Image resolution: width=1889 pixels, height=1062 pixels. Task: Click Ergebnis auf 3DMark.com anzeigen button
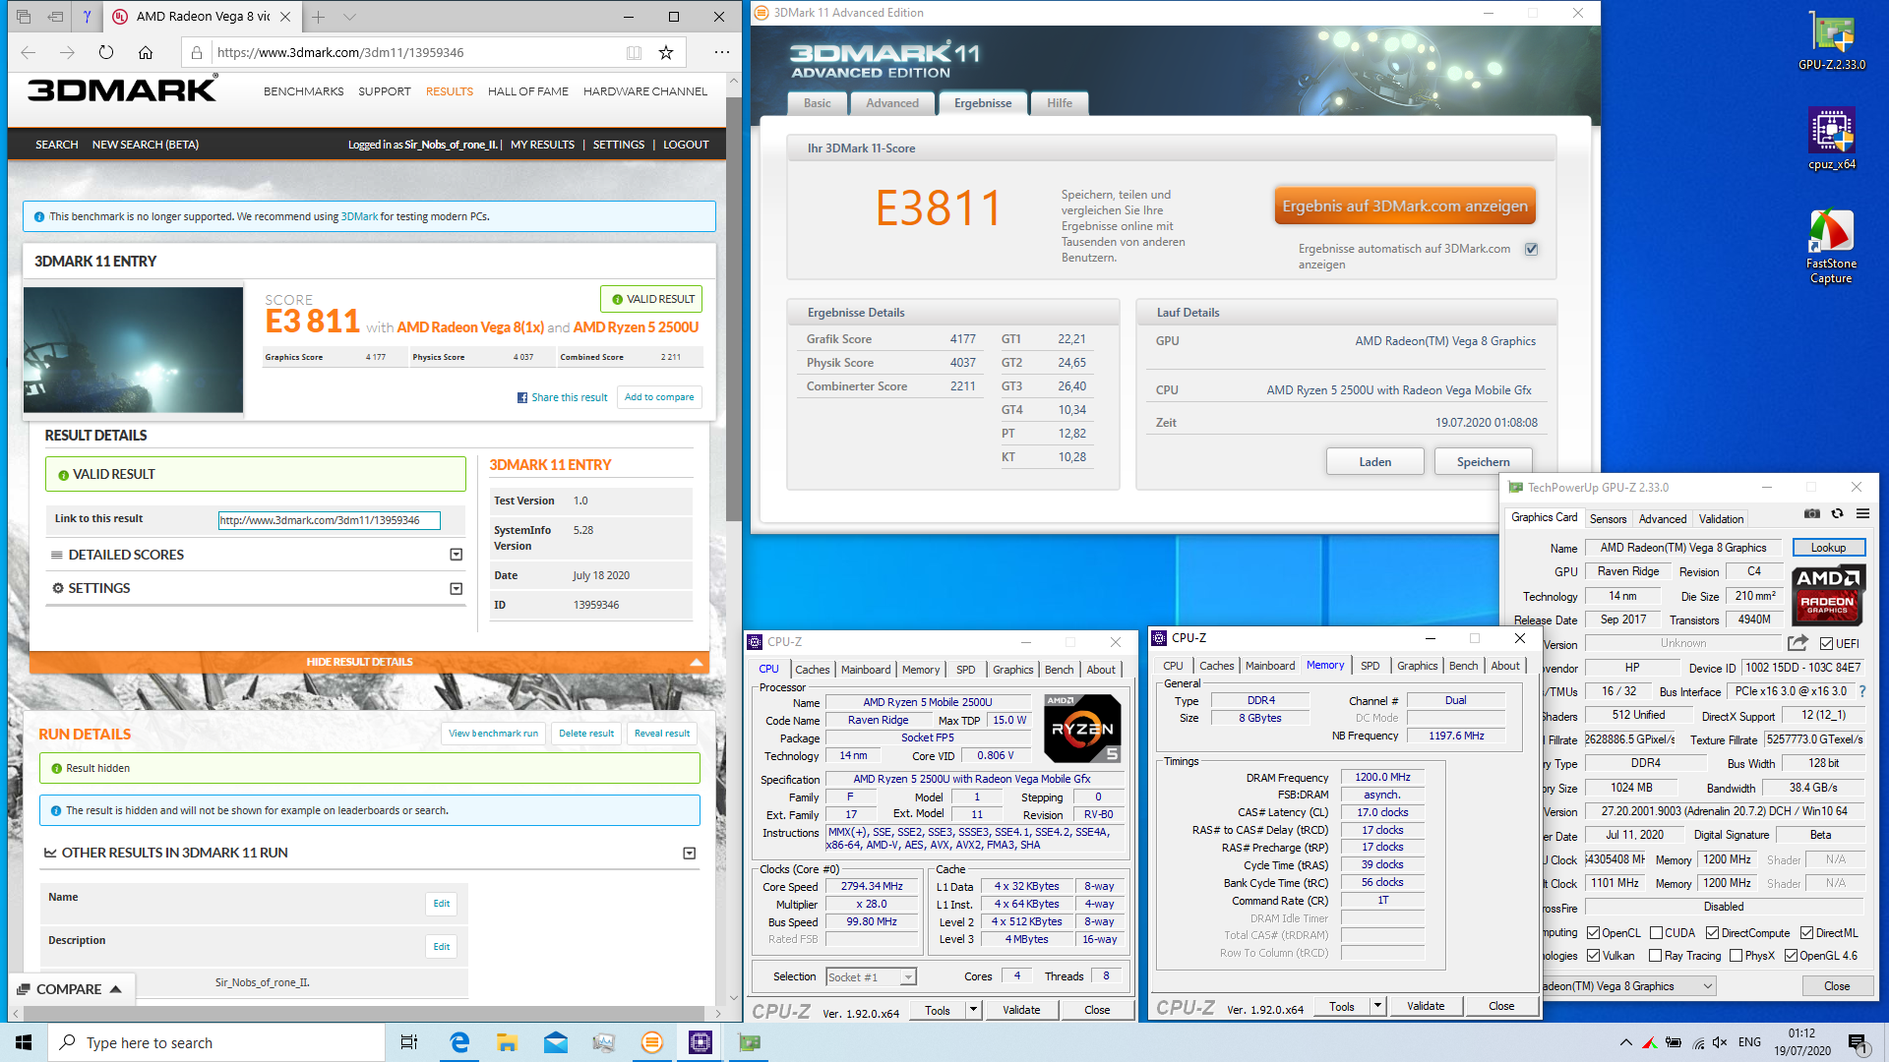(1404, 206)
